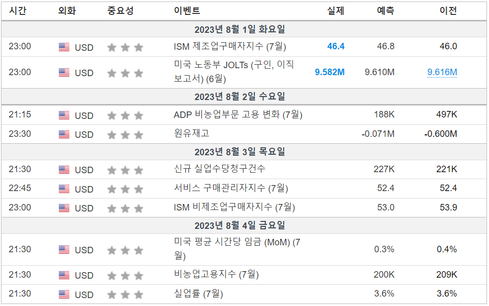Click the 중요성 column header

[x=120, y=10]
